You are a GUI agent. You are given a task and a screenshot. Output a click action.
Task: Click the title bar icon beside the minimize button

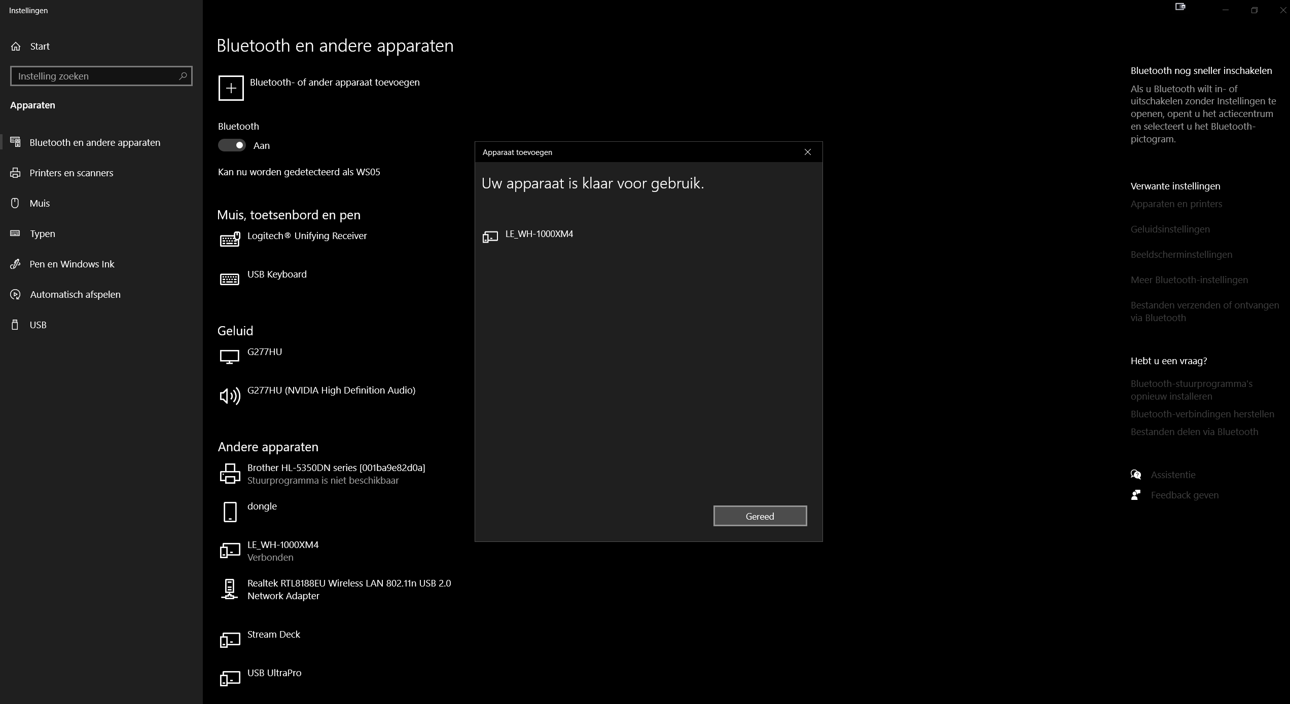(x=1180, y=7)
